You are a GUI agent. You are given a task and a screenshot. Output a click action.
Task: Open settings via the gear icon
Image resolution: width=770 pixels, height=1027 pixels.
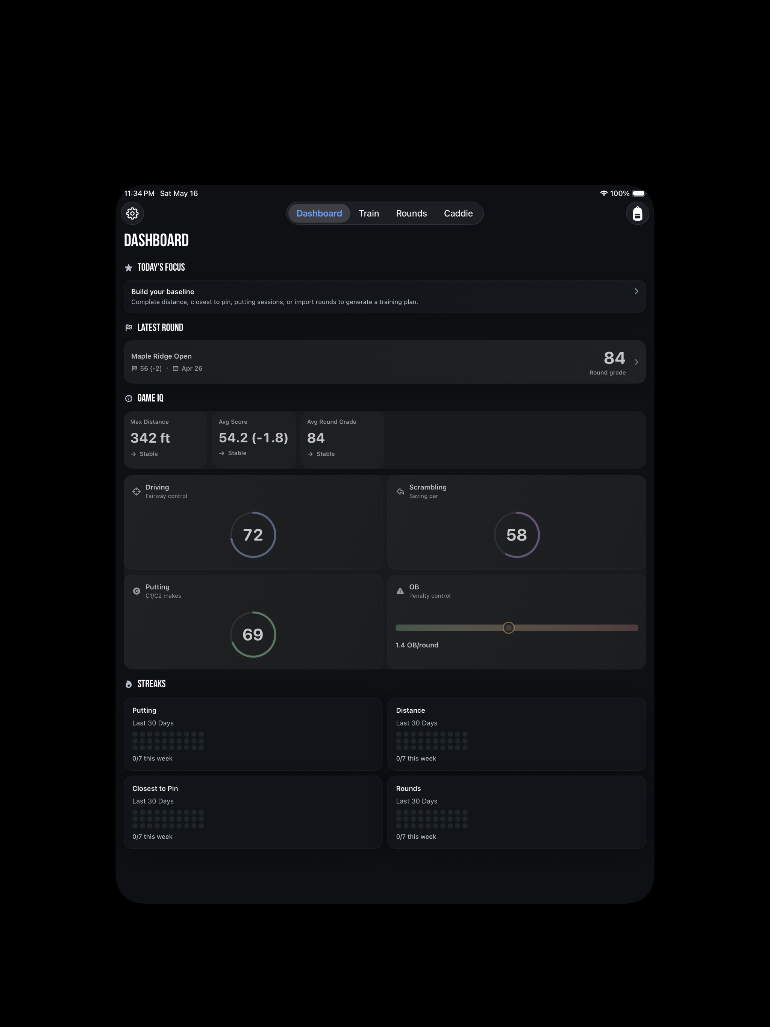click(x=132, y=213)
